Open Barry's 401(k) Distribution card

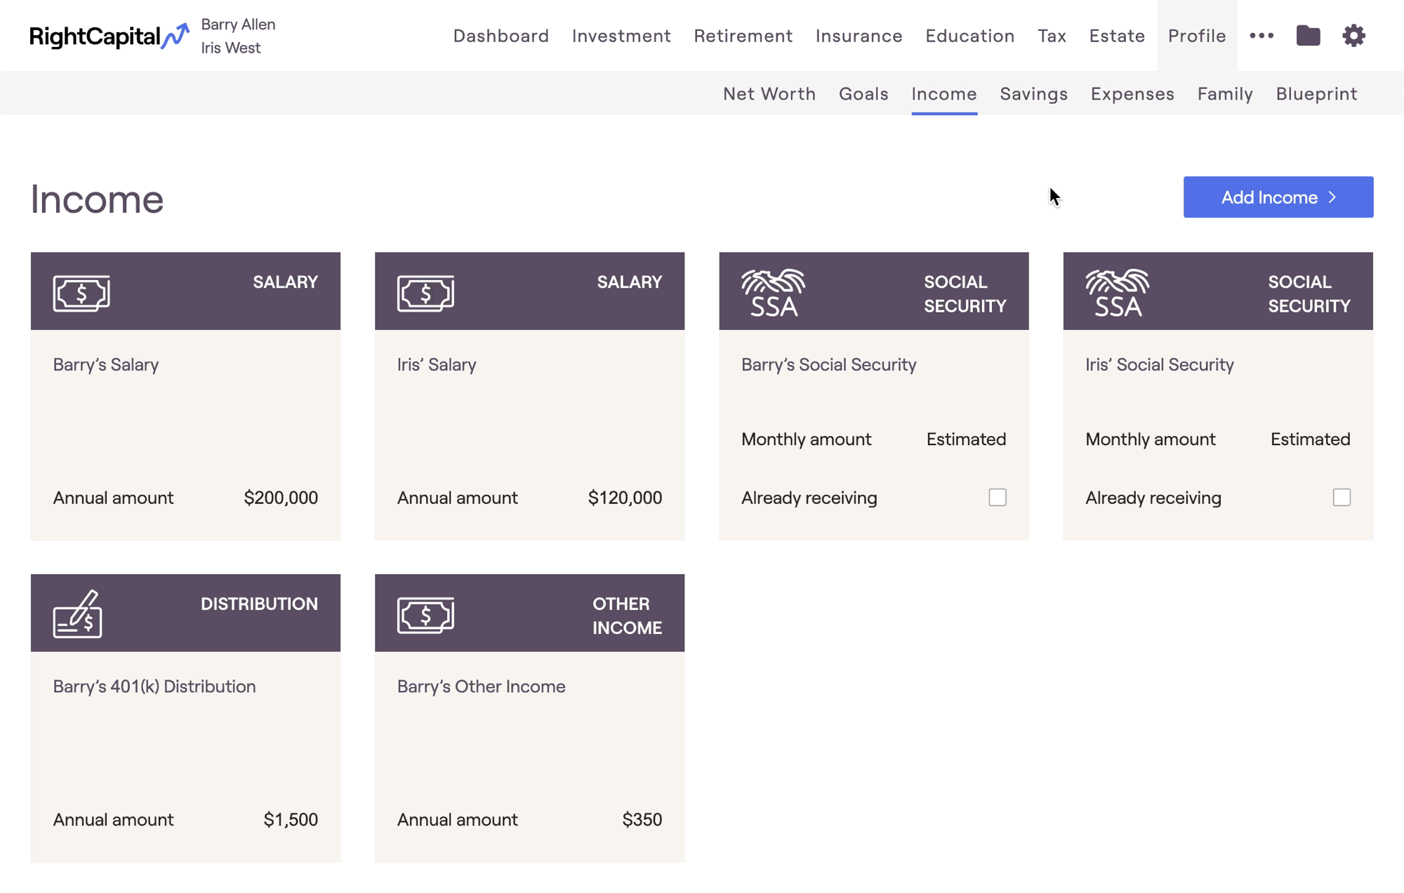tap(185, 718)
